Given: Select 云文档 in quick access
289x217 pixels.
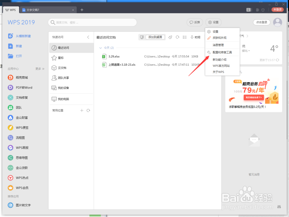Looking at the screenshot, I should pos(71,68).
